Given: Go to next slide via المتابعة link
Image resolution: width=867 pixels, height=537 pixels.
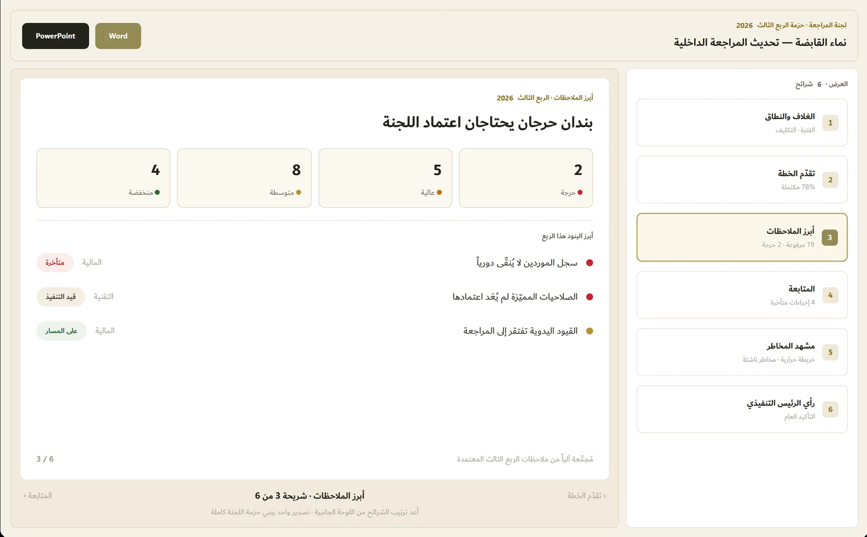Looking at the screenshot, I should [38, 495].
